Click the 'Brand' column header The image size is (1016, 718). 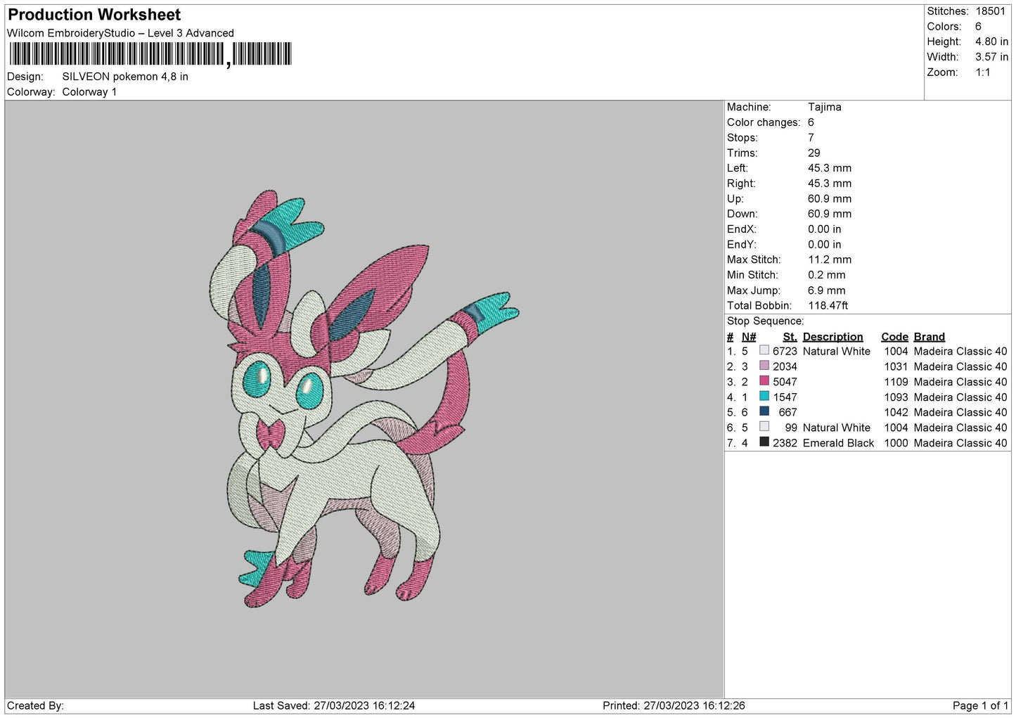[x=929, y=337]
